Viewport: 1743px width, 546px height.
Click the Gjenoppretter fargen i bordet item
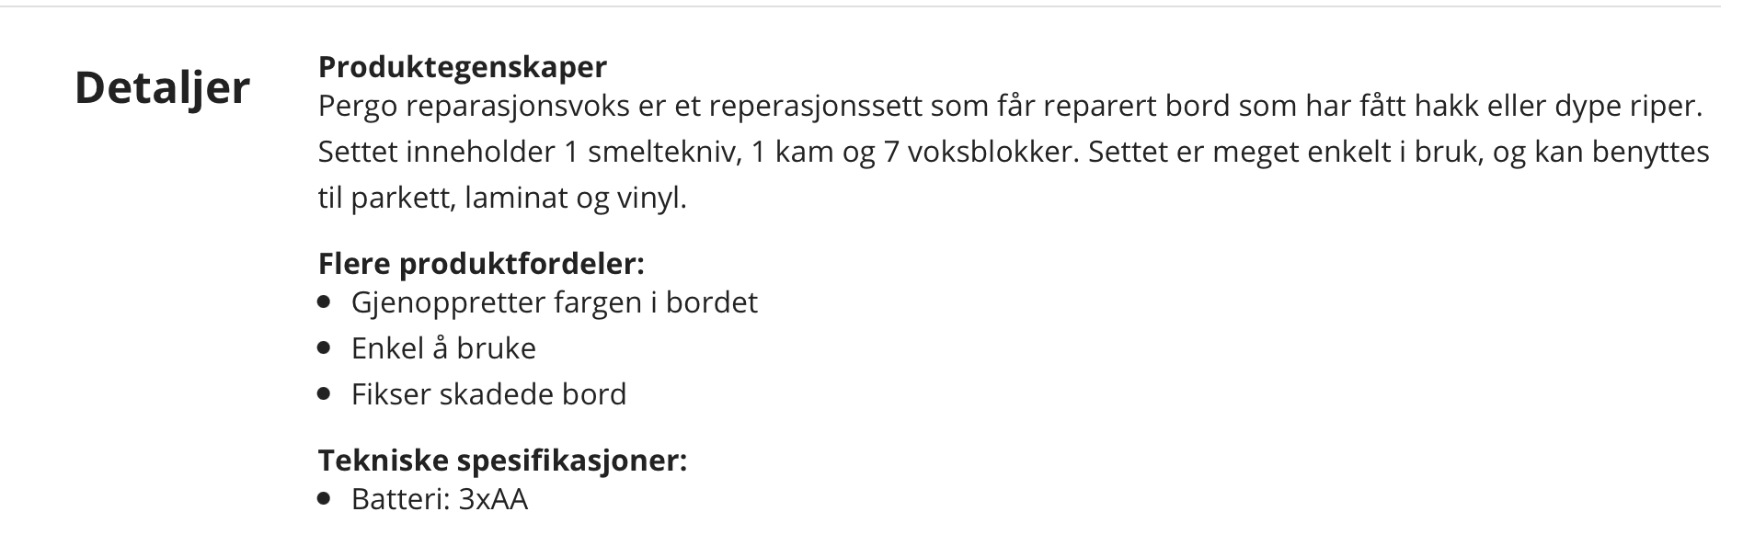click(x=555, y=302)
